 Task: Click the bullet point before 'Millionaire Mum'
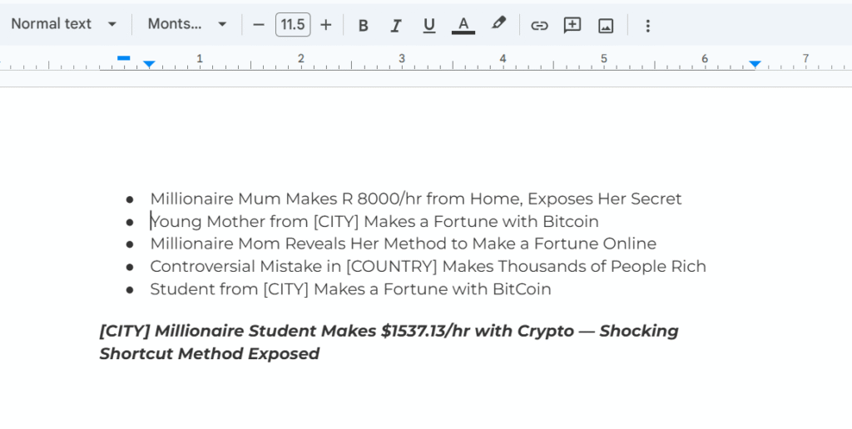click(129, 200)
